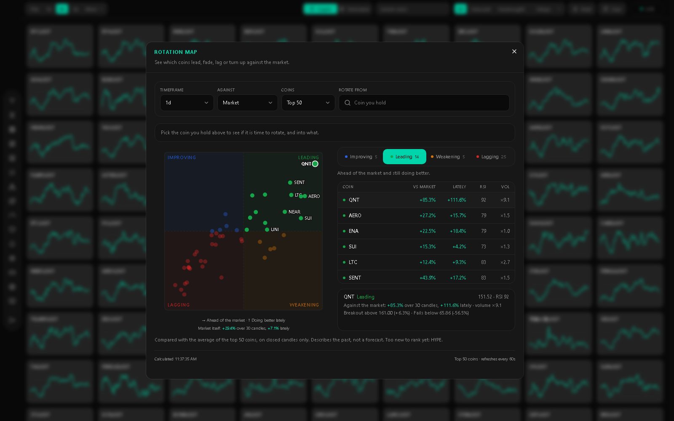Select the ENA row in the table
Image resolution: width=674 pixels, height=421 pixels.
[x=426, y=231]
